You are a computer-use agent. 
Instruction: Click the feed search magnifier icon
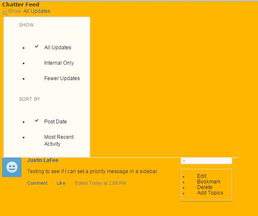[5, 13]
